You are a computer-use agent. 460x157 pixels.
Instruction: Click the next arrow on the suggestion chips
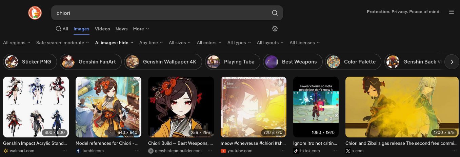coord(452,62)
